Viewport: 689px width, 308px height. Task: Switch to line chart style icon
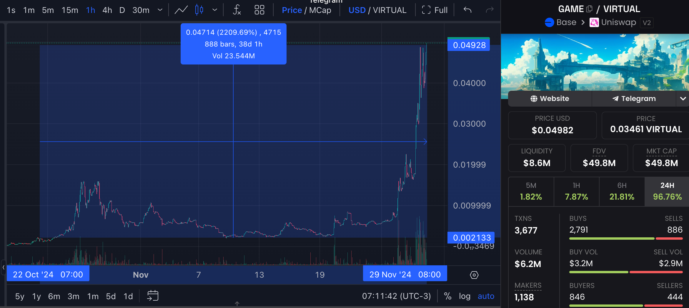pos(181,10)
